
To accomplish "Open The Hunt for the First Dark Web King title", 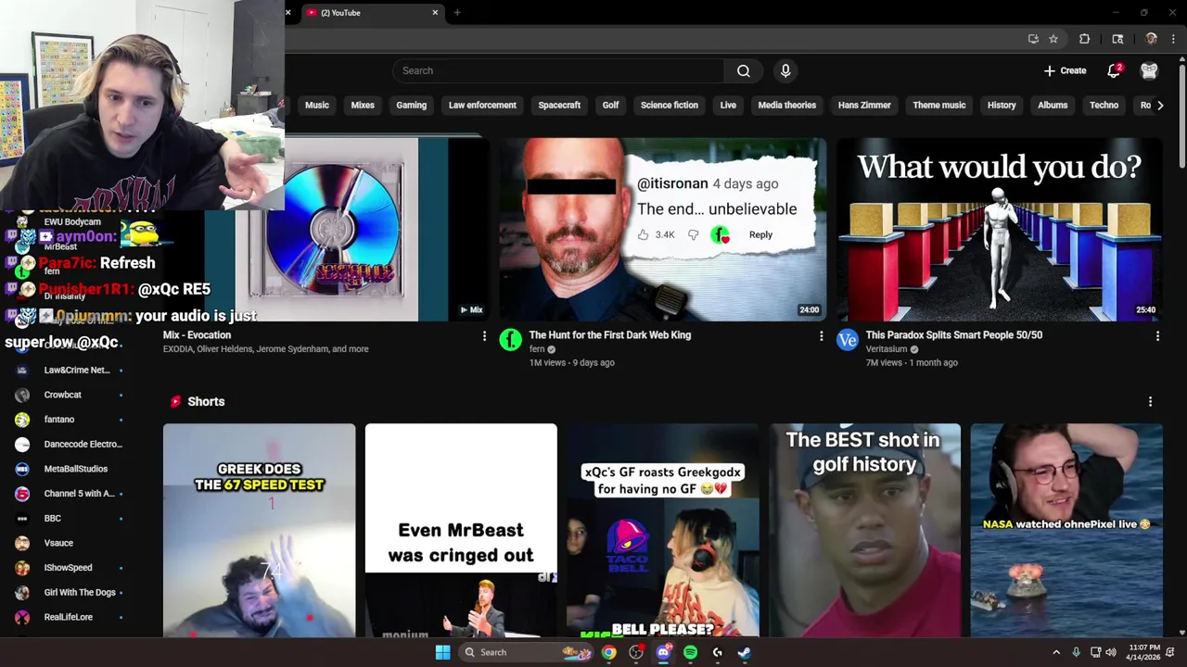I will click(x=610, y=335).
